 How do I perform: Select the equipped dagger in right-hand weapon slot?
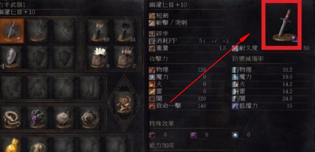[x=12, y=31]
